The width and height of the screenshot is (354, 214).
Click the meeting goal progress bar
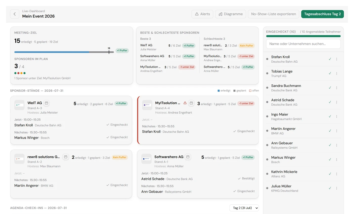[64, 52]
